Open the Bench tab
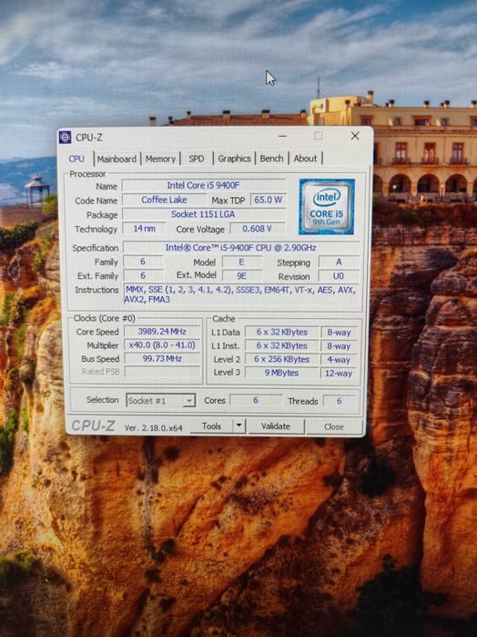The width and height of the screenshot is (477, 637). 271,159
